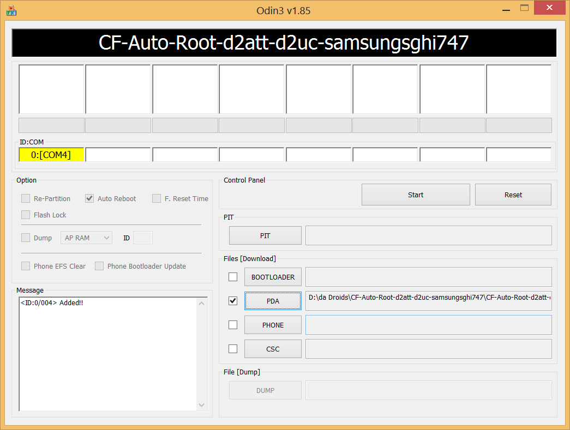Click the Reset button in the Control Panel

[512, 195]
